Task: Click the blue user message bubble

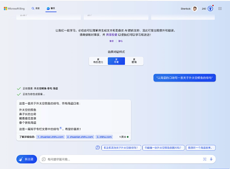Action: 185,78
